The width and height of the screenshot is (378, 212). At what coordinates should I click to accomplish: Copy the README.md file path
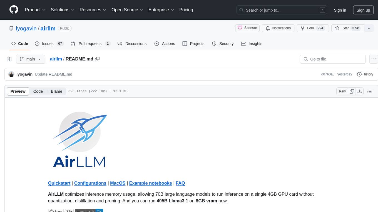tap(97, 59)
